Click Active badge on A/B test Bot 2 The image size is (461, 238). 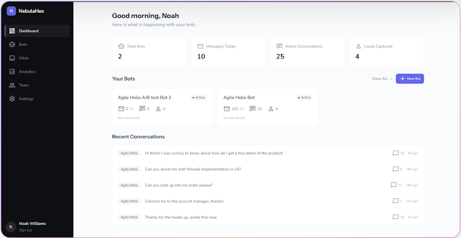[199, 97]
